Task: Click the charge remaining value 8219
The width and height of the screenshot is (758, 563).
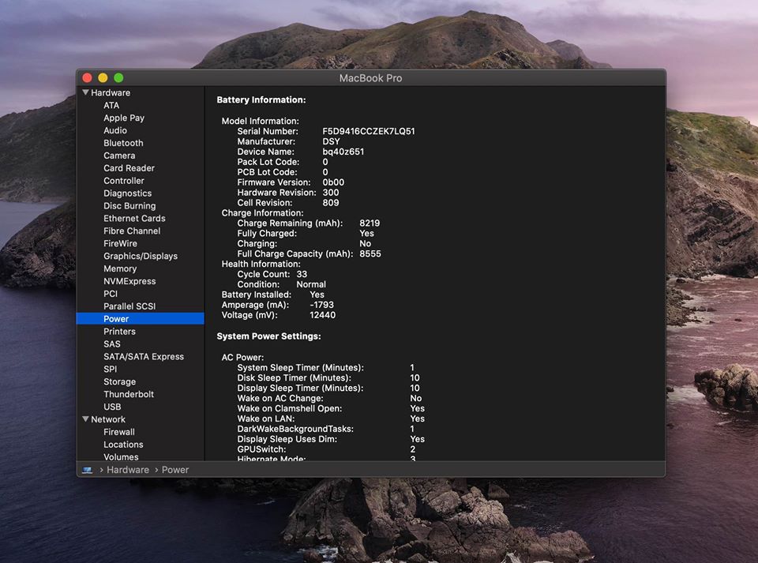Action: pos(370,223)
